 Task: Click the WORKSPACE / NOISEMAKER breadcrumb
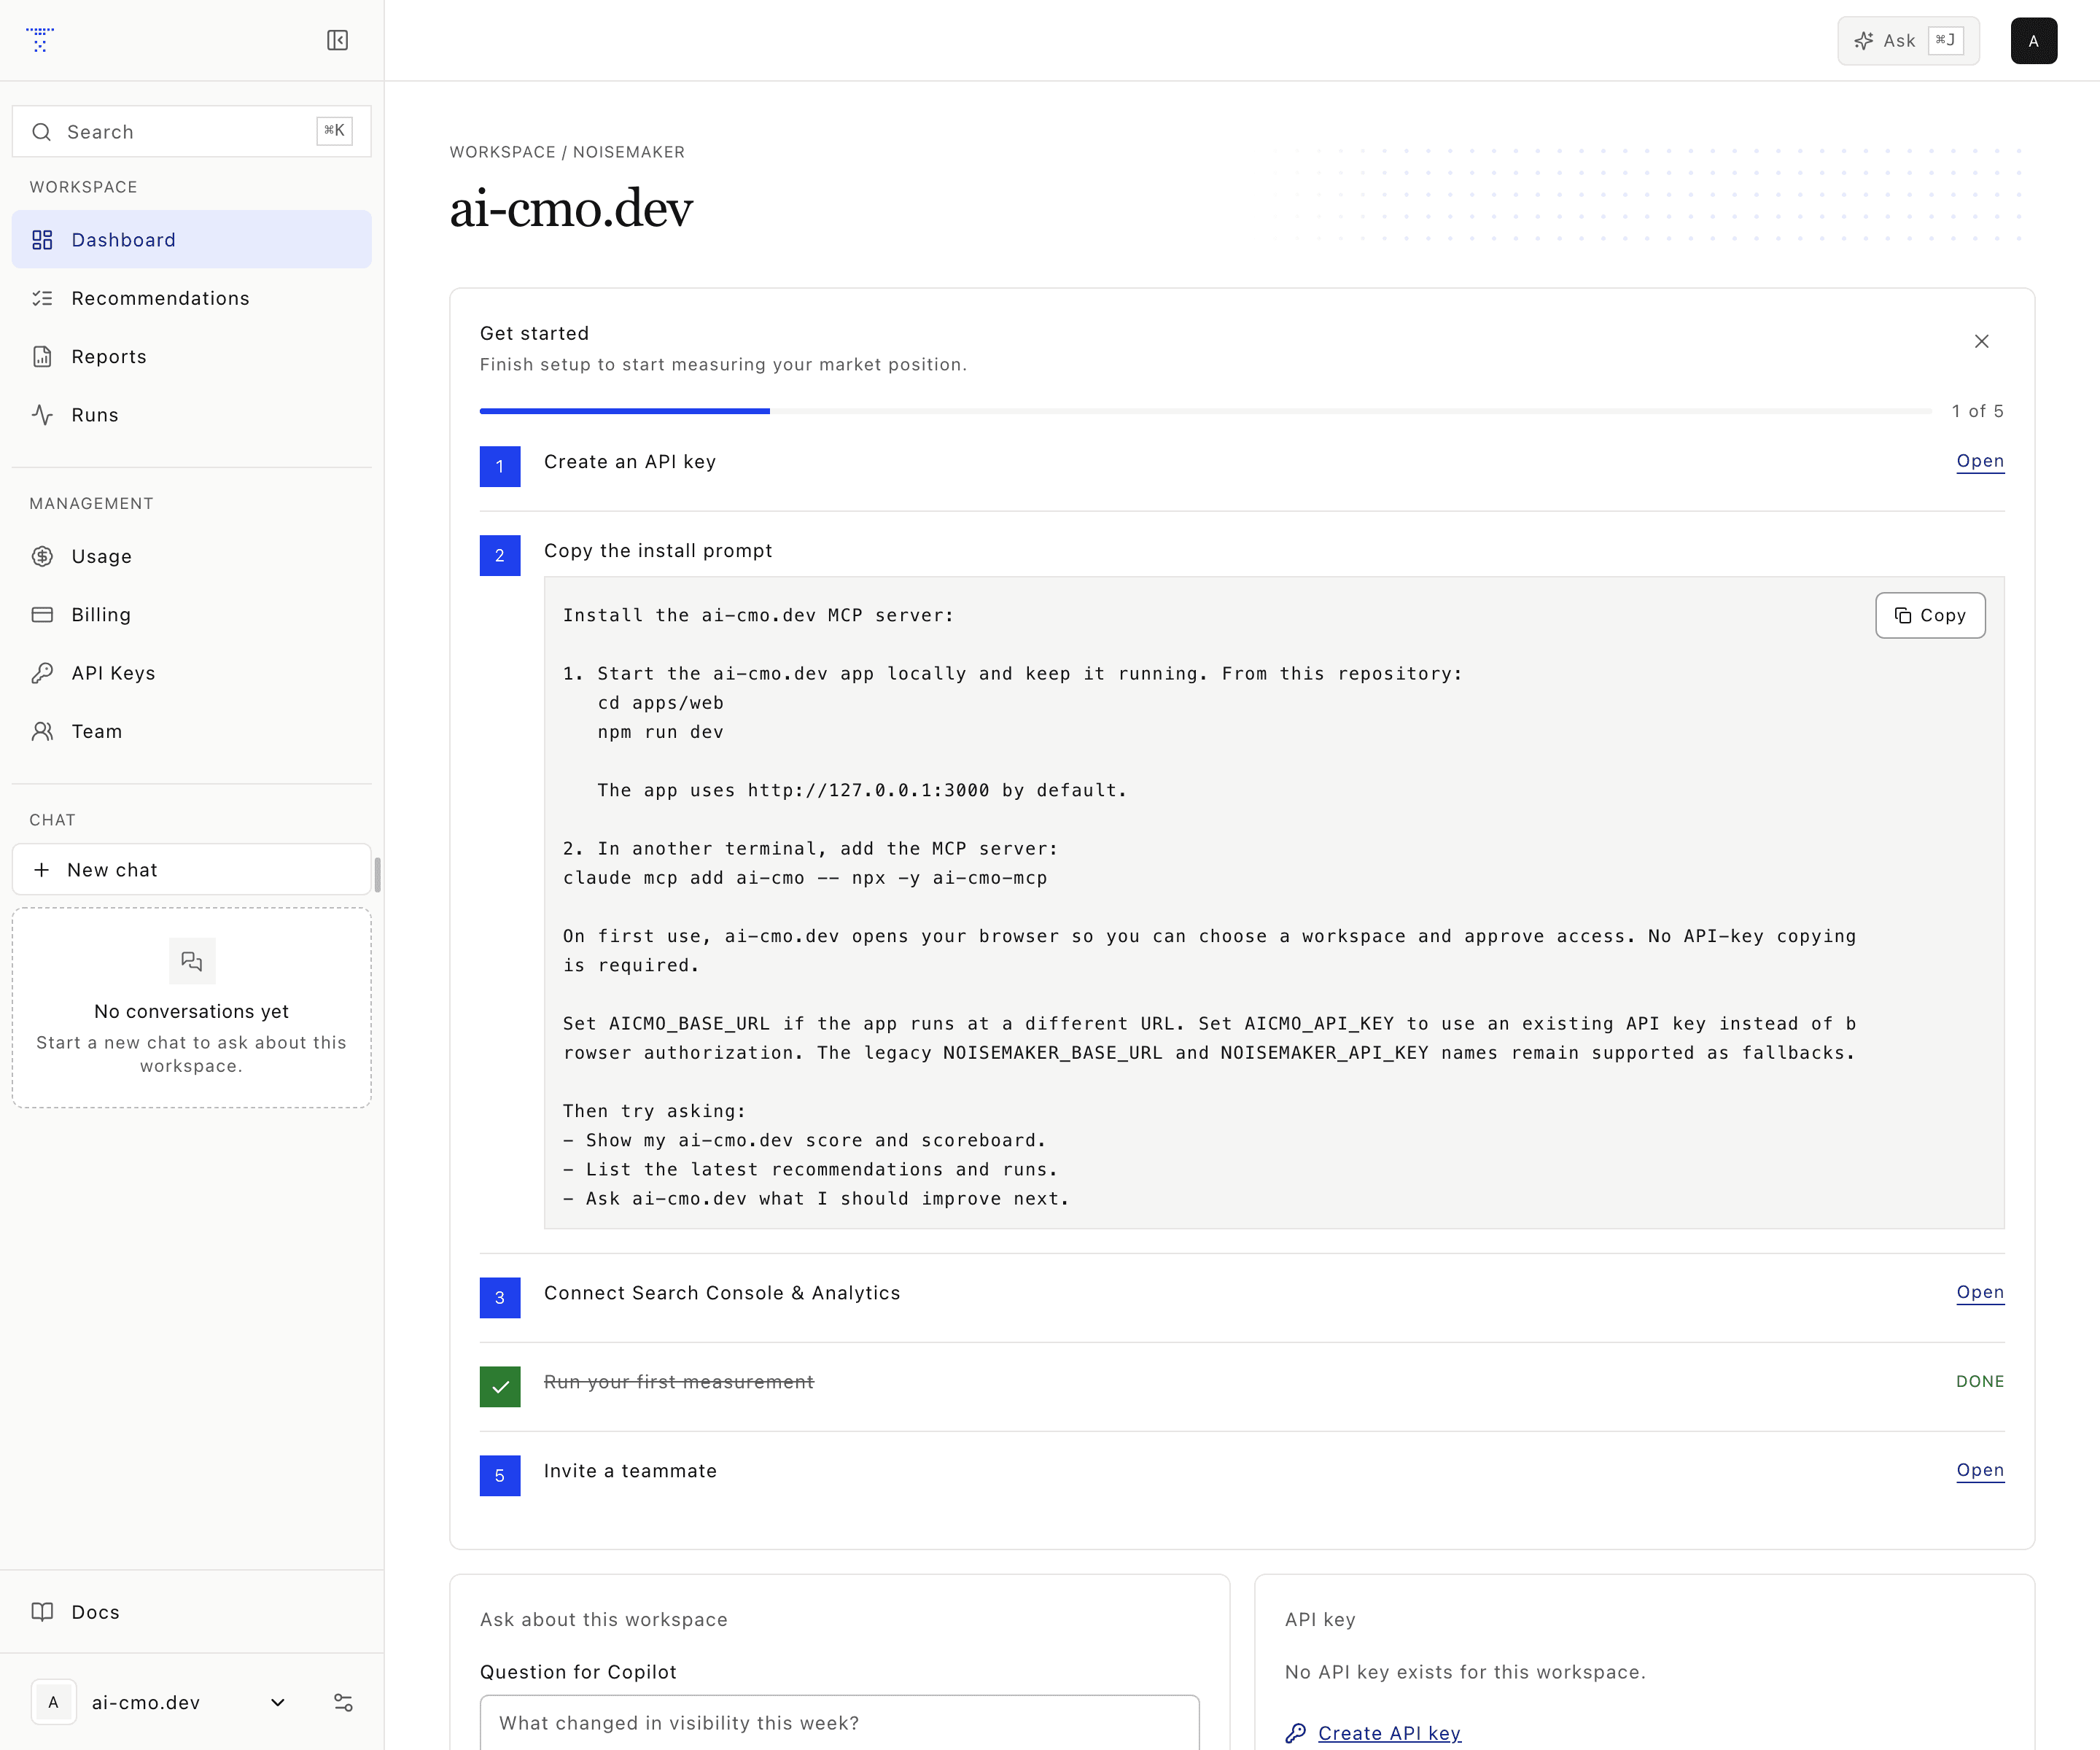[567, 152]
